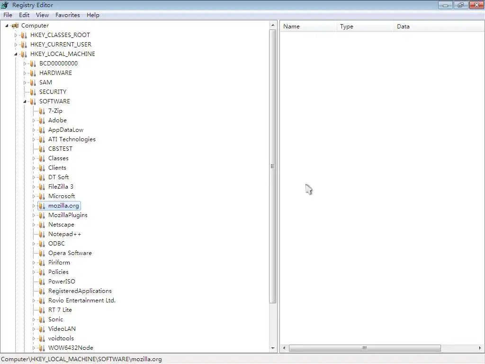485x364 pixels.
Task: Open the Favorites menu
Action: 67,15
